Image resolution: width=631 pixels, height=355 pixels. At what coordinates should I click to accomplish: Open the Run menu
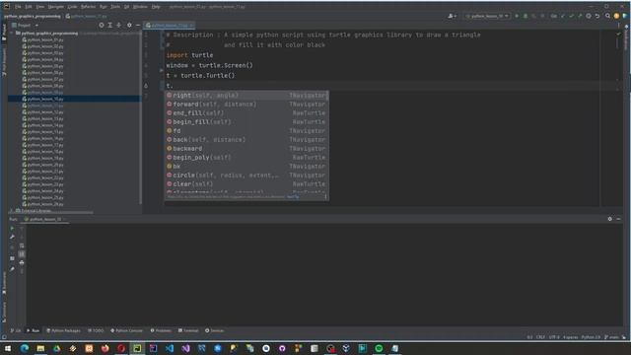tap(103, 7)
